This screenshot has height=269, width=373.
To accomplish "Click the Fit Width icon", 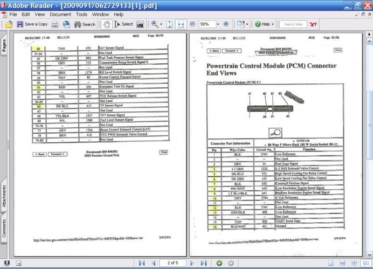I will pos(181,24).
